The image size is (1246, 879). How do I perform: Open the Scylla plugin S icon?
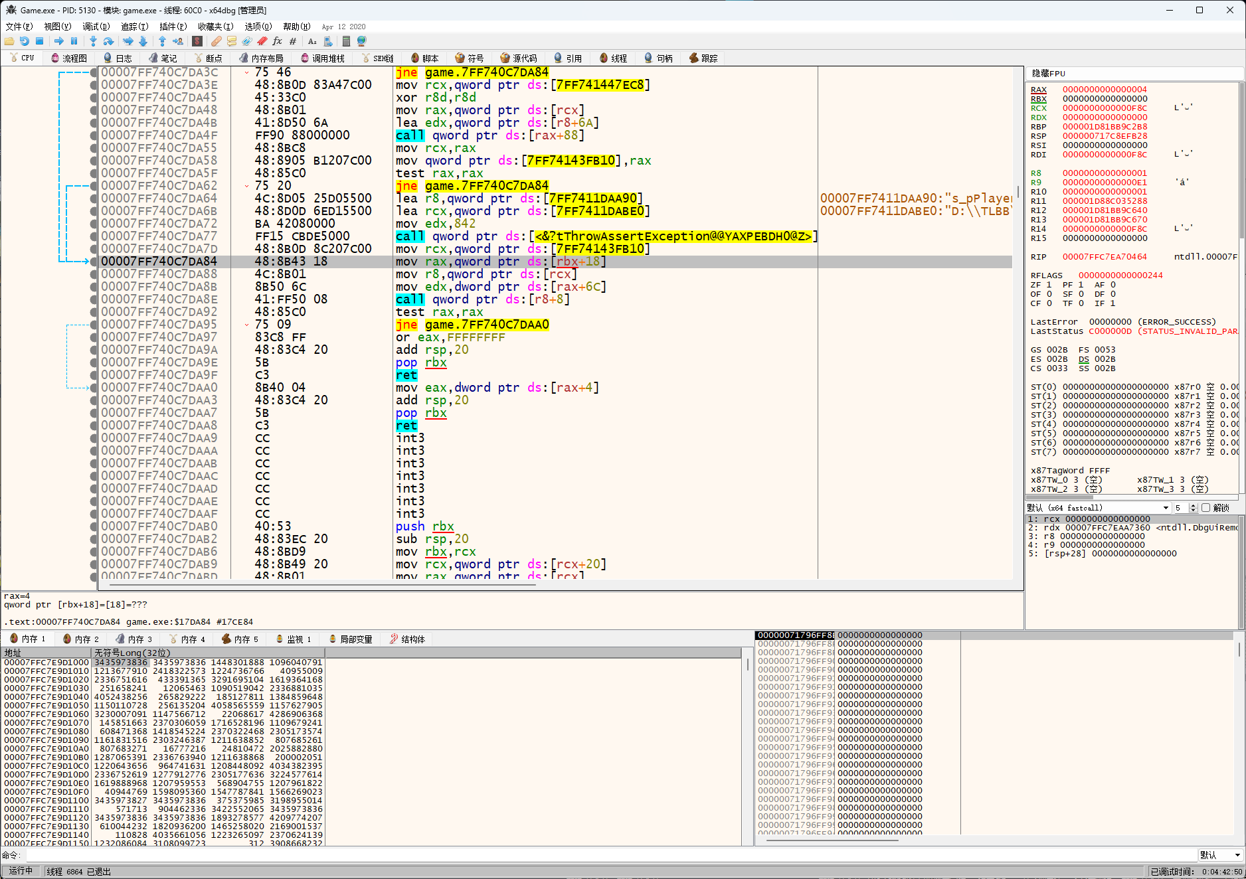click(x=197, y=41)
